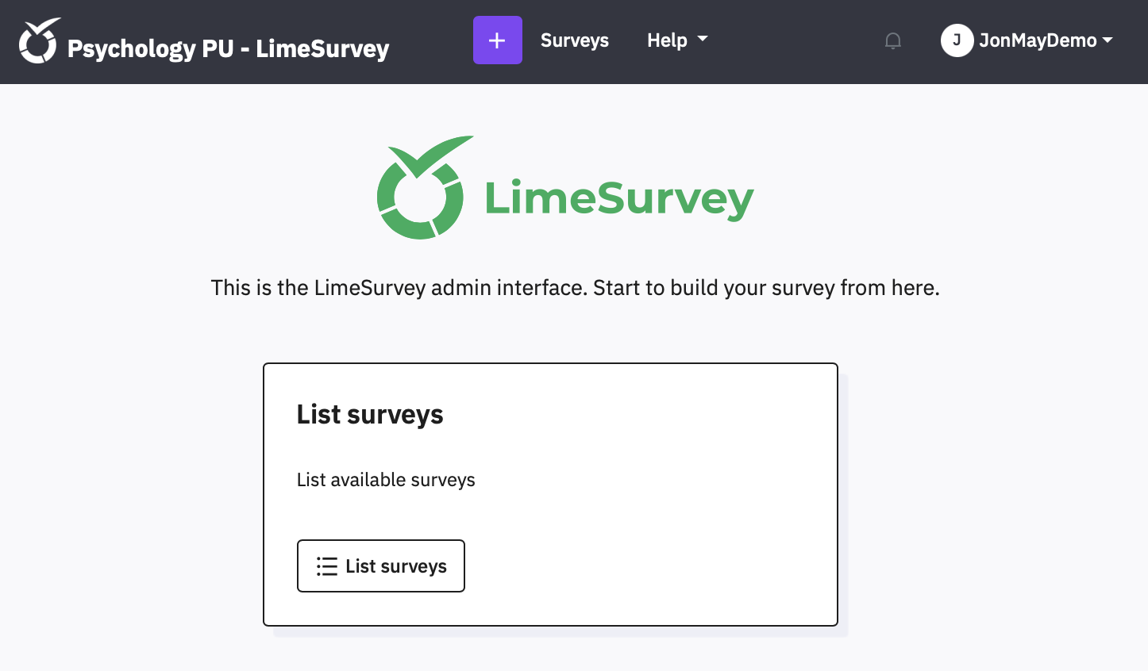The width and height of the screenshot is (1148, 671).
Task: Click the purple plus create button
Action: [x=498, y=40]
